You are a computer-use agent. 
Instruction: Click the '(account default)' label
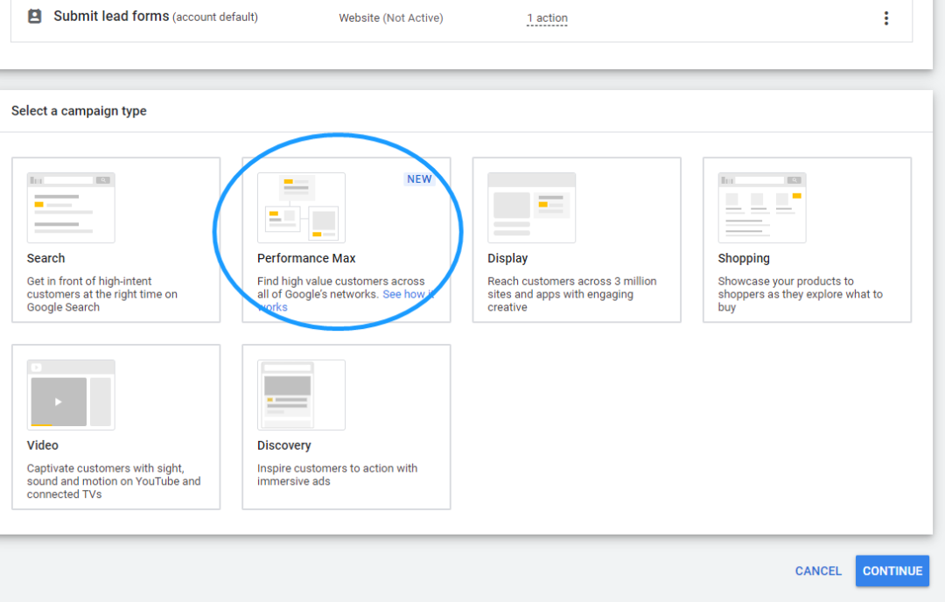point(215,17)
